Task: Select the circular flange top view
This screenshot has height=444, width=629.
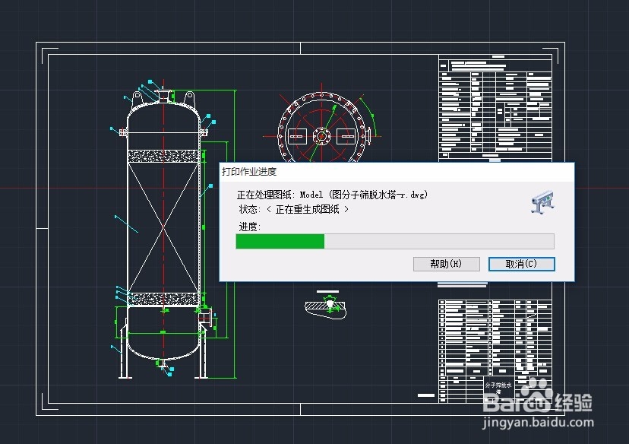Action: pos(323,135)
